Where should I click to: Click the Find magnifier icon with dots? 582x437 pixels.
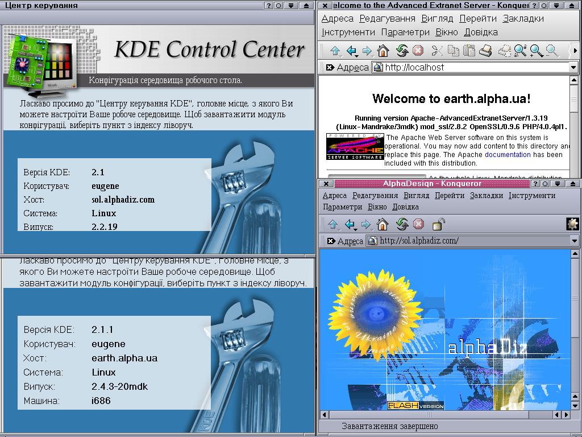coord(520,51)
